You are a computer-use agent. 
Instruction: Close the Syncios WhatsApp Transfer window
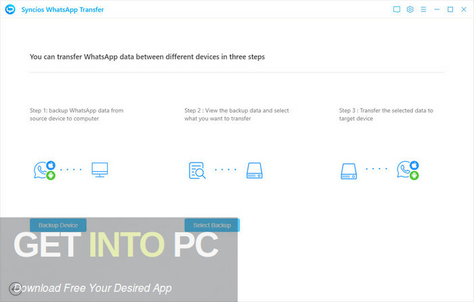coord(464,9)
